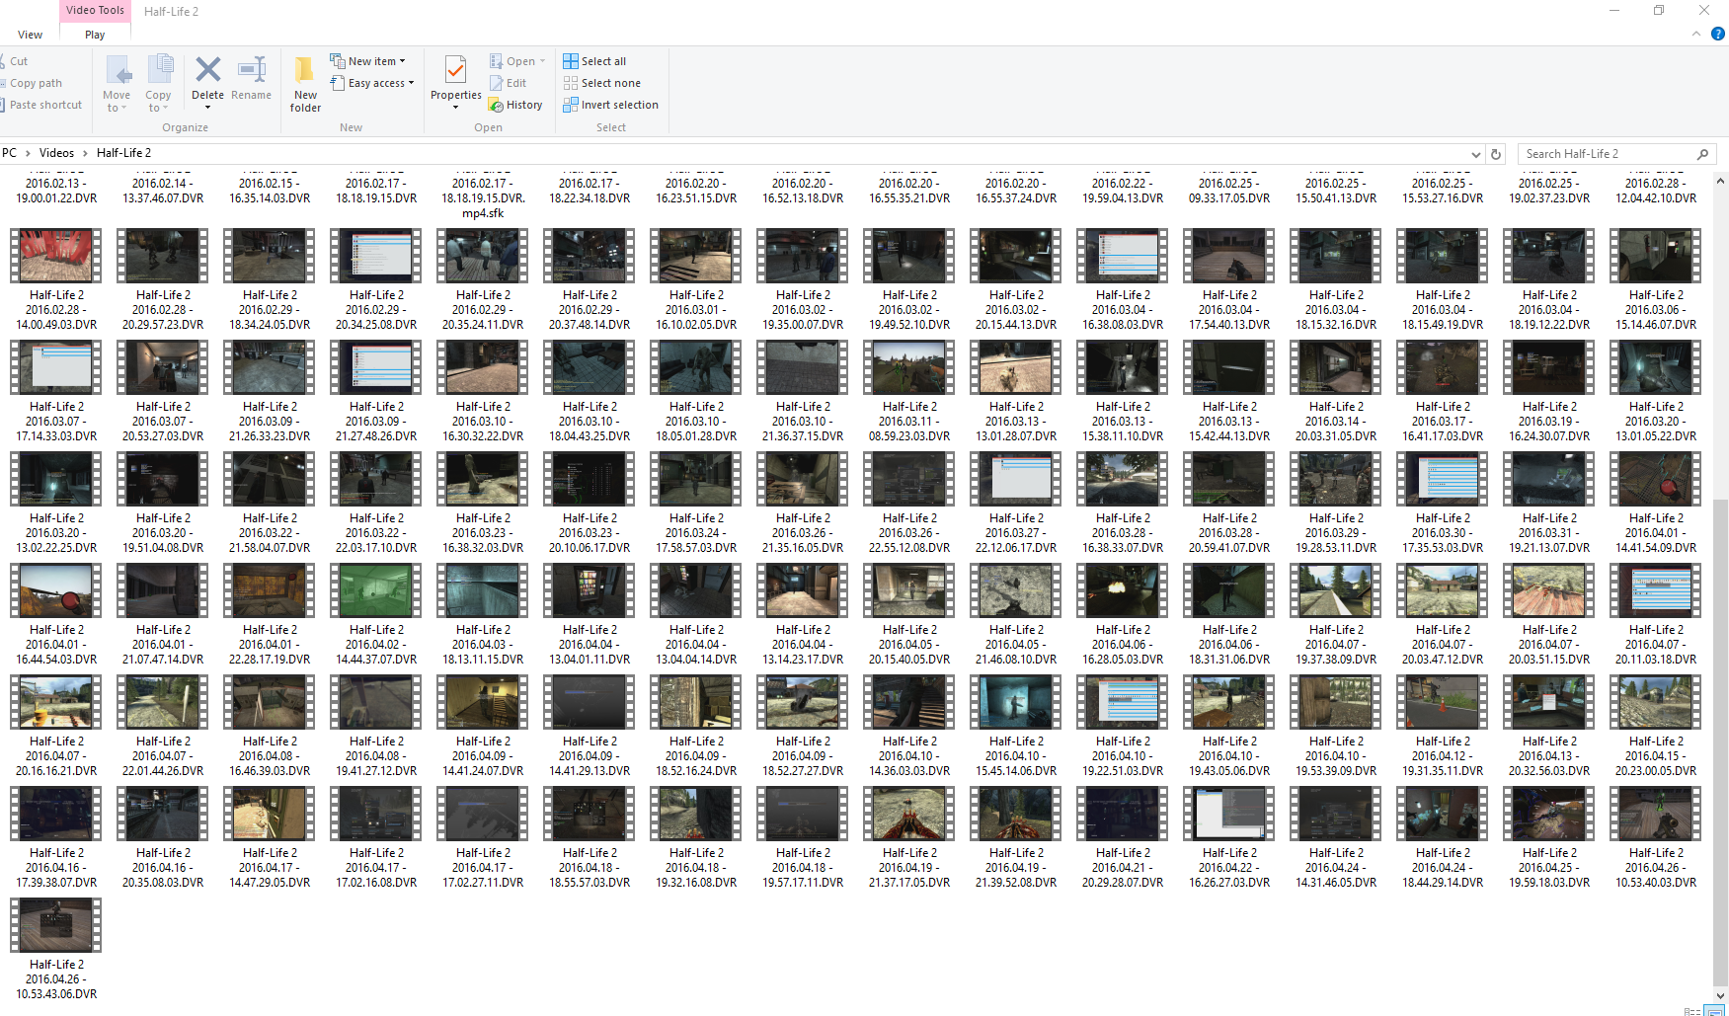Expand the Delete dropdown arrow
The image size is (1729, 1016).
click(207, 108)
